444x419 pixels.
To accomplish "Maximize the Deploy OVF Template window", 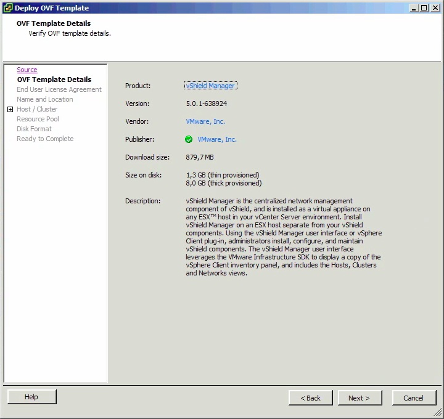I will pyautogui.click(x=424, y=8).
